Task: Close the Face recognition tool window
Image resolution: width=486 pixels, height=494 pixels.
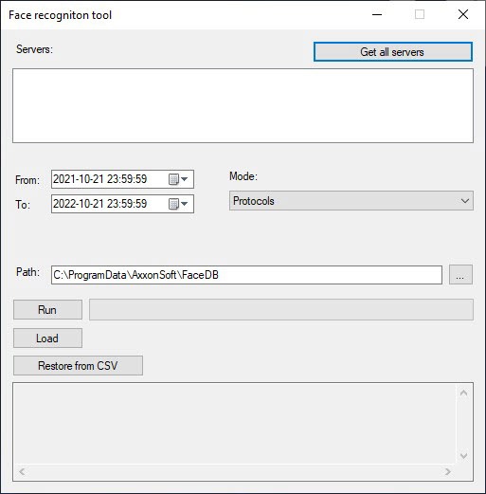Action: (x=463, y=14)
